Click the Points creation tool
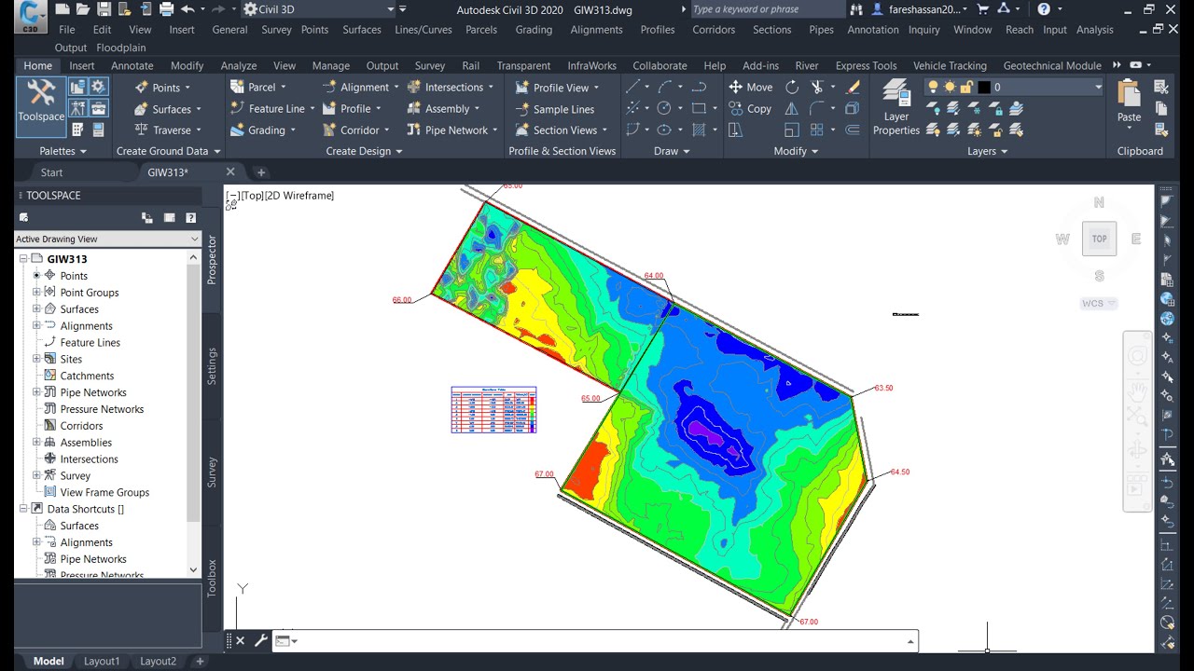 162,88
